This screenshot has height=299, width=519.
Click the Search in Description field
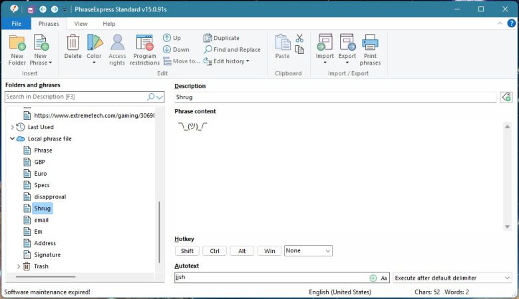[76, 97]
